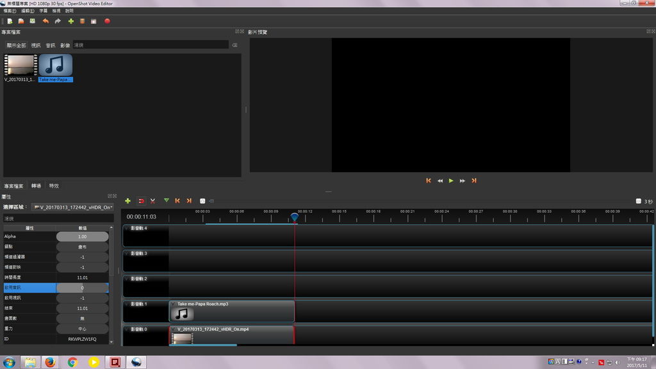Click the 顯示全部 filter button
Viewport: 656px width, 369px height.
[x=16, y=45]
